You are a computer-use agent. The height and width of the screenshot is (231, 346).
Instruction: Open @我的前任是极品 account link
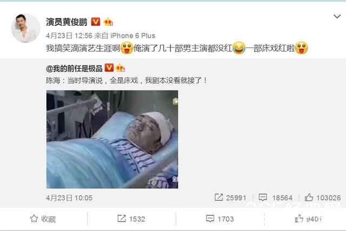click(x=74, y=69)
